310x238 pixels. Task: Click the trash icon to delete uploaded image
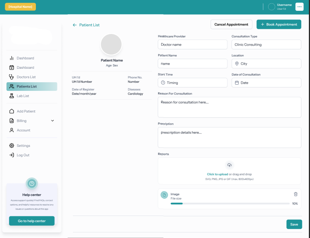coord(295,194)
